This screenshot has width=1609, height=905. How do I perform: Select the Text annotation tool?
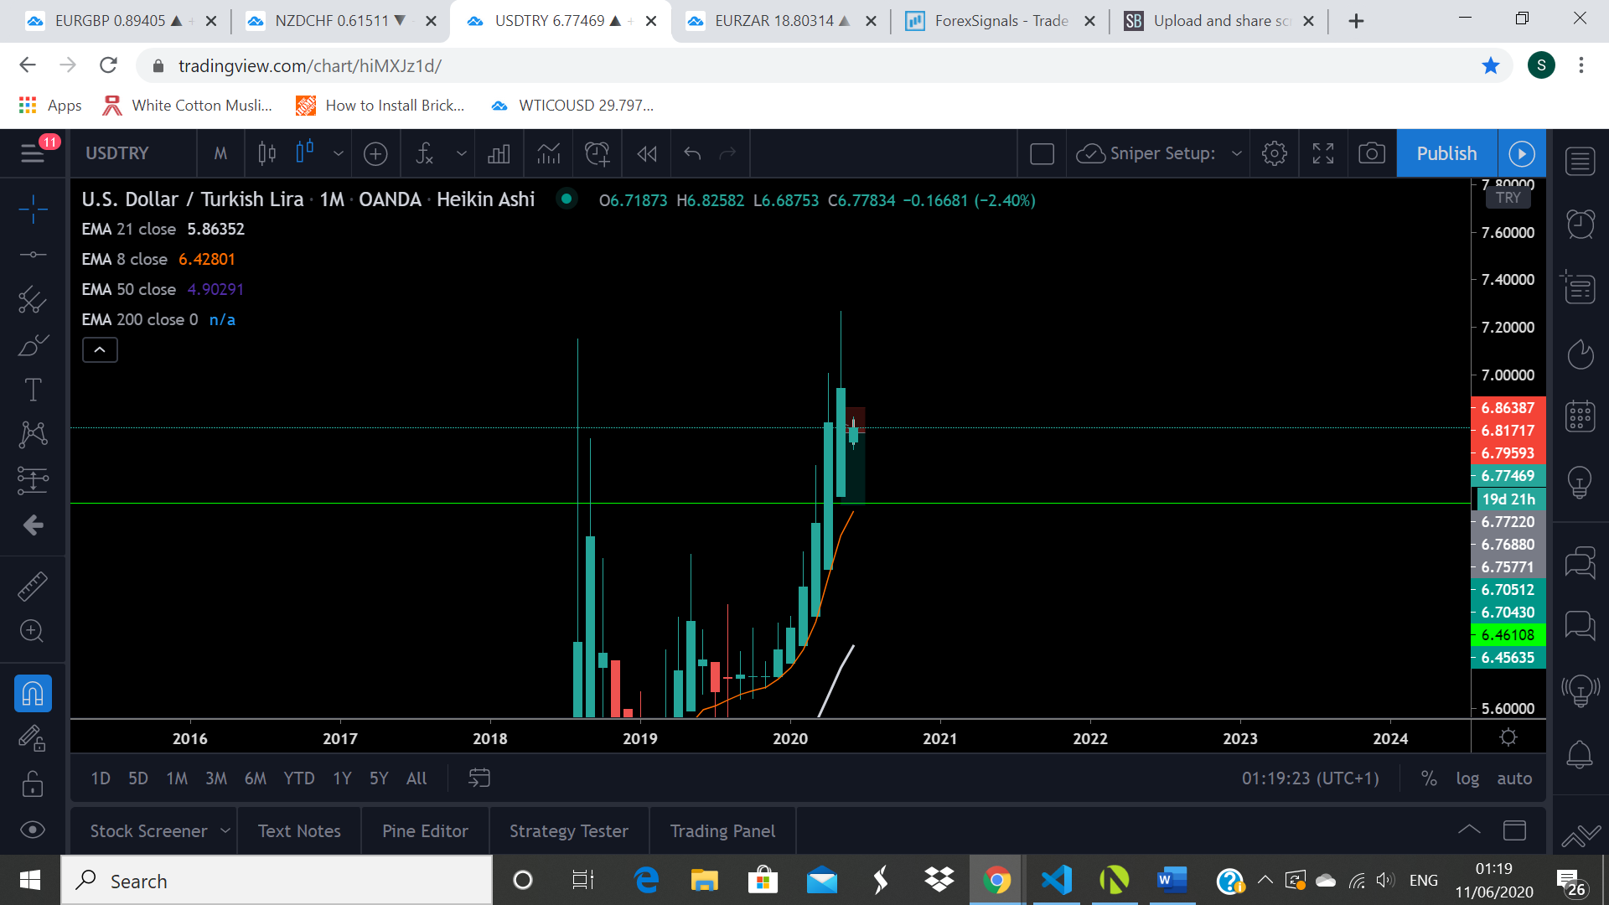pyautogui.click(x=33, y=390)
